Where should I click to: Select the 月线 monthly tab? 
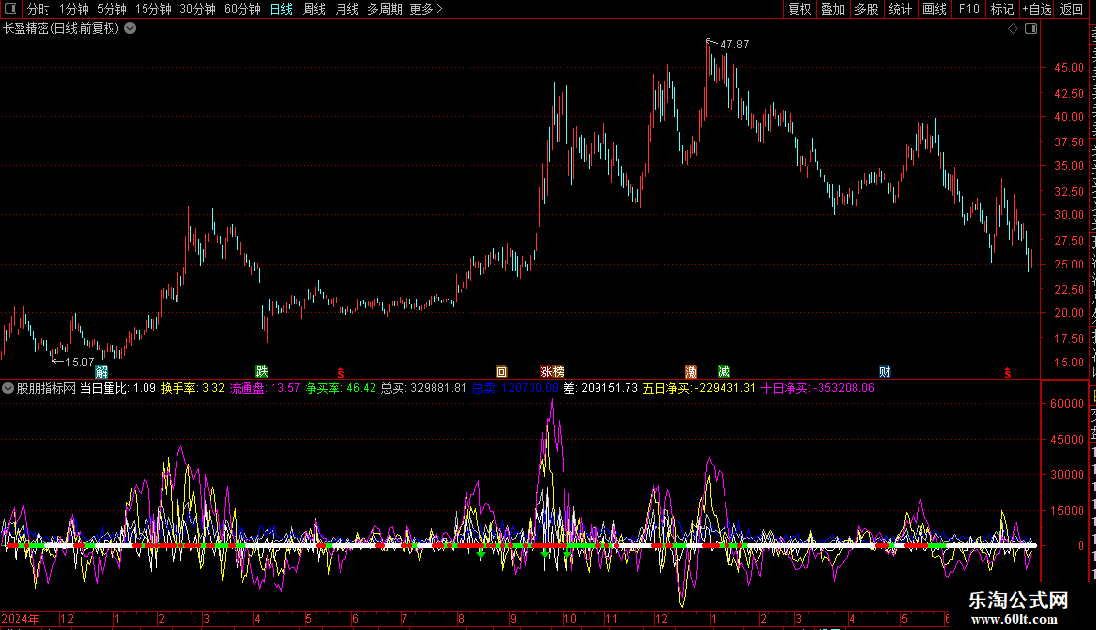coord(346,9)
